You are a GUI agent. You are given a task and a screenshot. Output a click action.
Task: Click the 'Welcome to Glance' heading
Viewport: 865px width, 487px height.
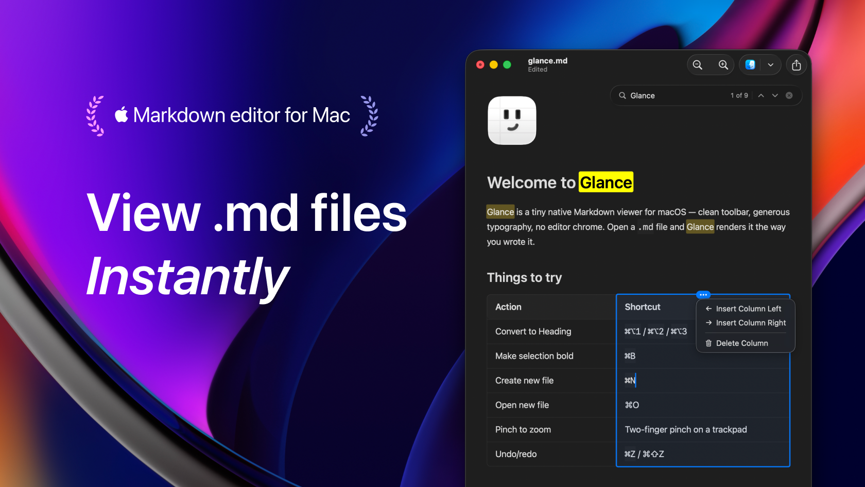pyautogui.click(x=560, y=182)
